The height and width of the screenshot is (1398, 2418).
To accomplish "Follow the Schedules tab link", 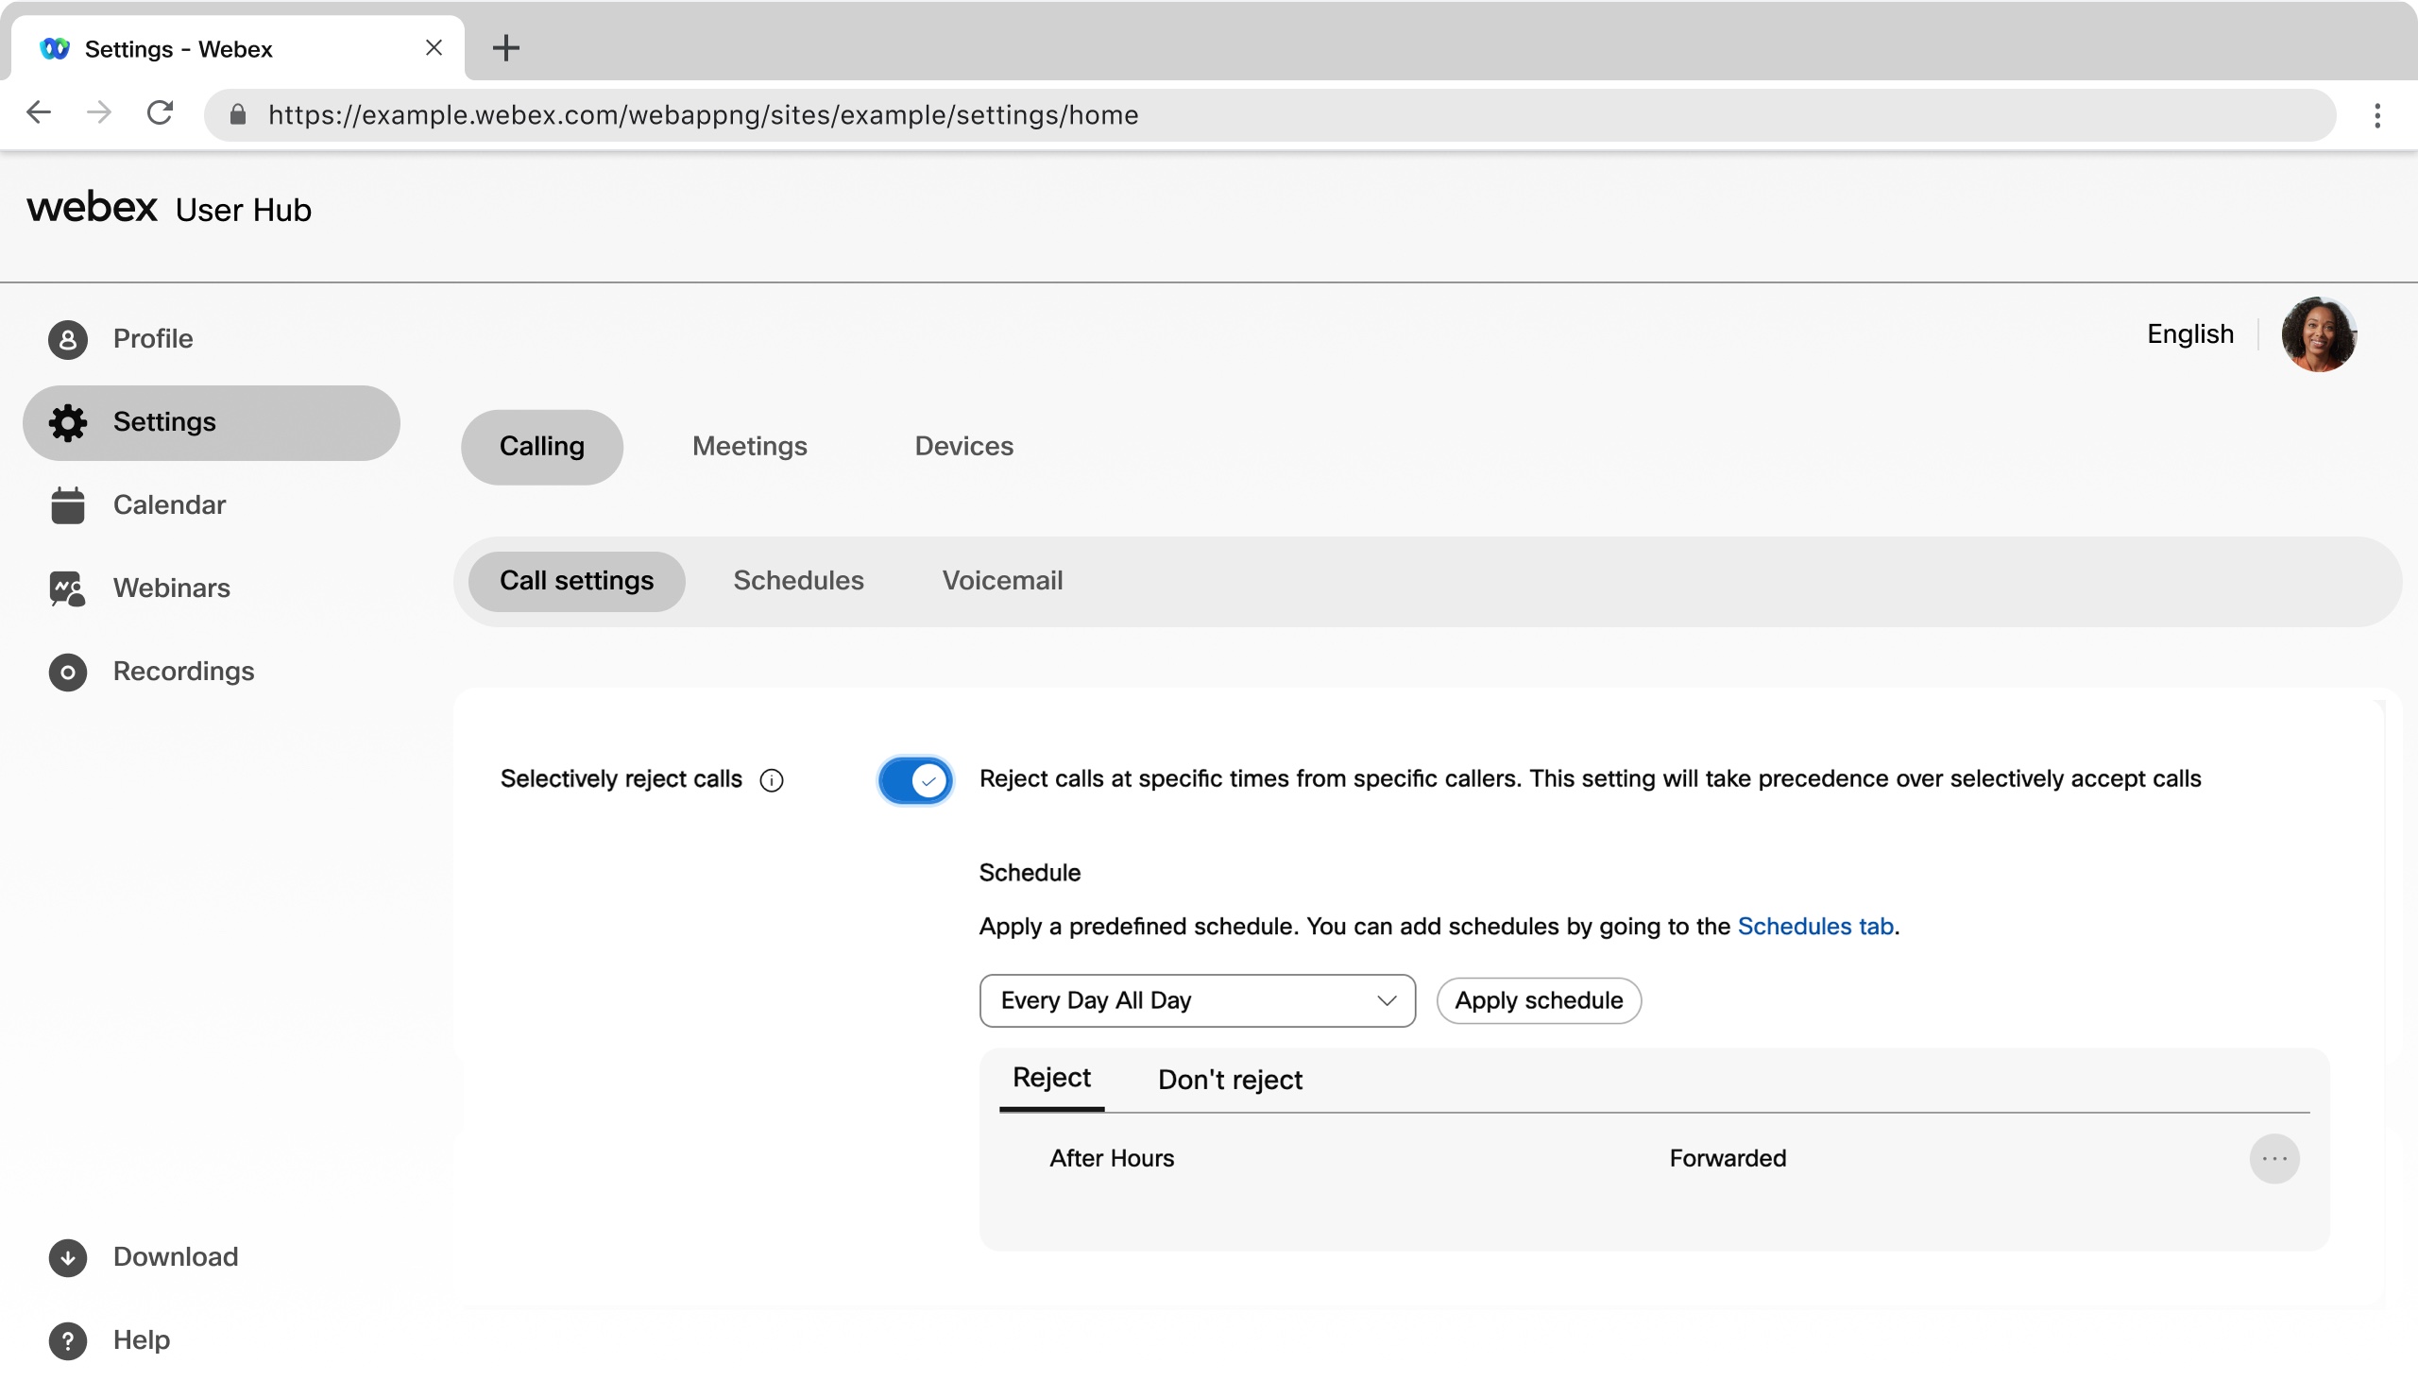I will click(x=1815, y=927).
